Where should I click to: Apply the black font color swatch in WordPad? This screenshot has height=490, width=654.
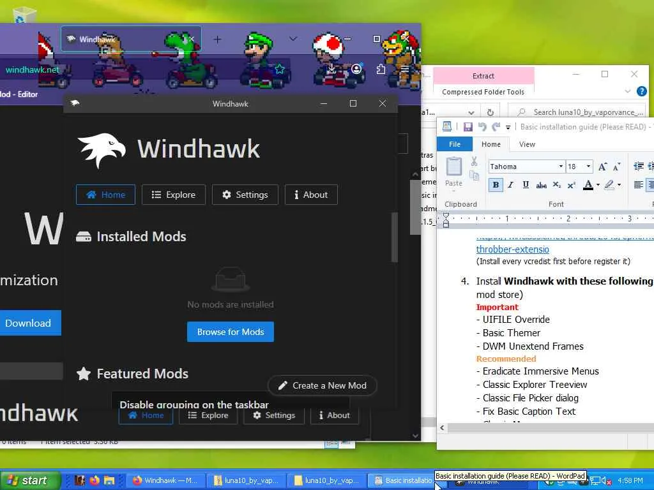click(x=588, y=185)
